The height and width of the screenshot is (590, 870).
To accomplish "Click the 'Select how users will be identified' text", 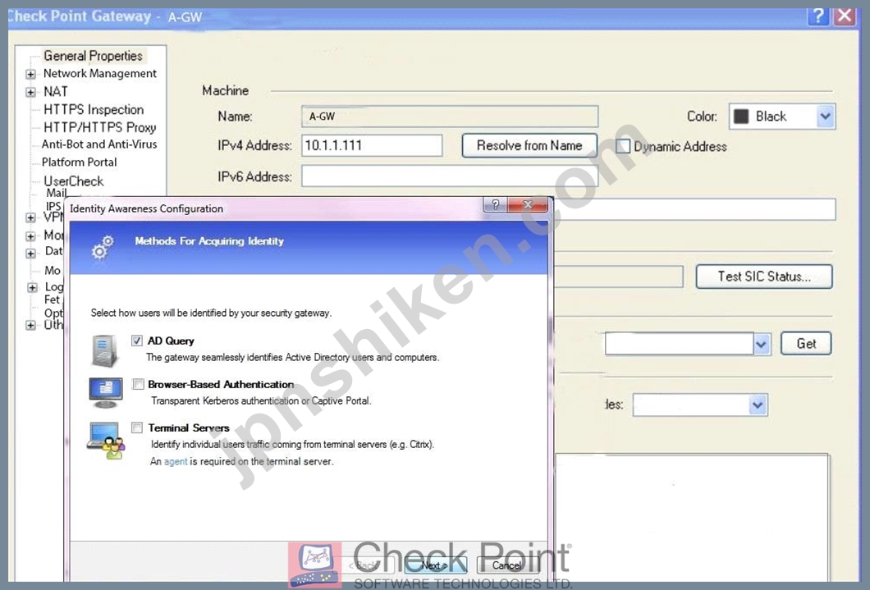I will pyautogui.click(x=211, y=313).
